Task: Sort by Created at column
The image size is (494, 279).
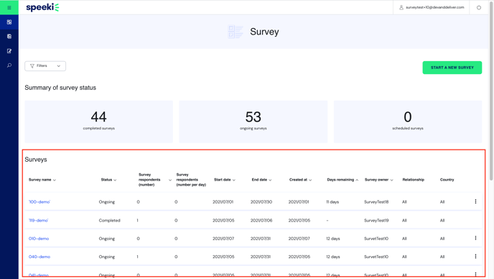Action: point(301,180)
